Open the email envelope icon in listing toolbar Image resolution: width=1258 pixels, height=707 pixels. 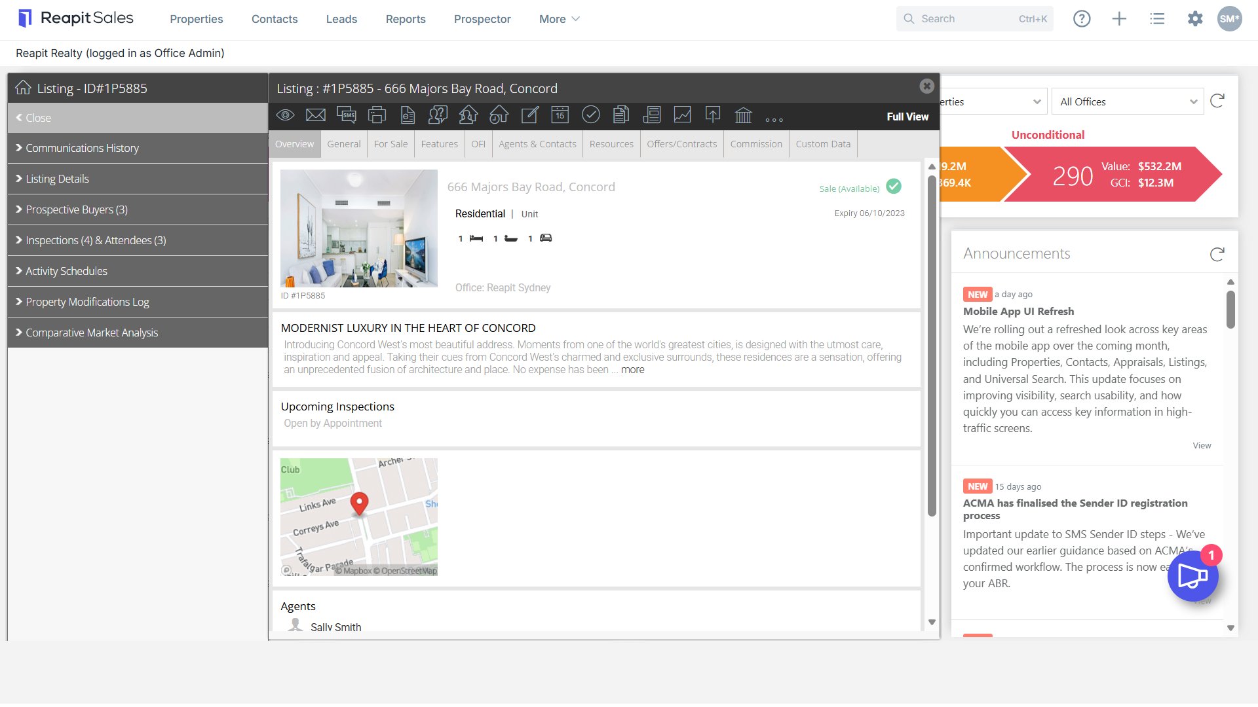click(x=316, y=115)
